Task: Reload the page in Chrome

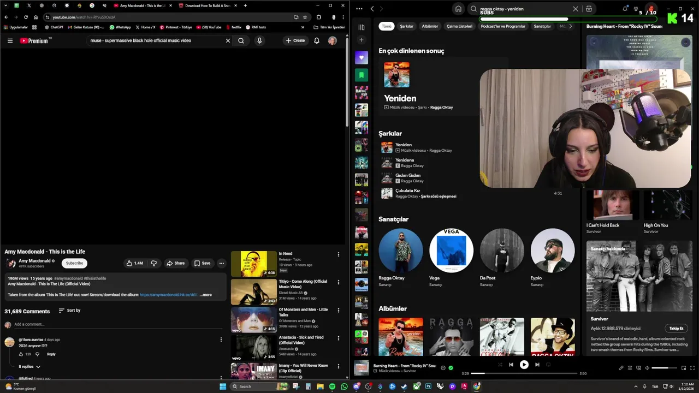Action: click(26, 17)
